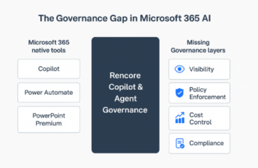The width and height of the screenshot is (258, 168).
Task: Click the Compliance card
Action: tap(199, 143)
